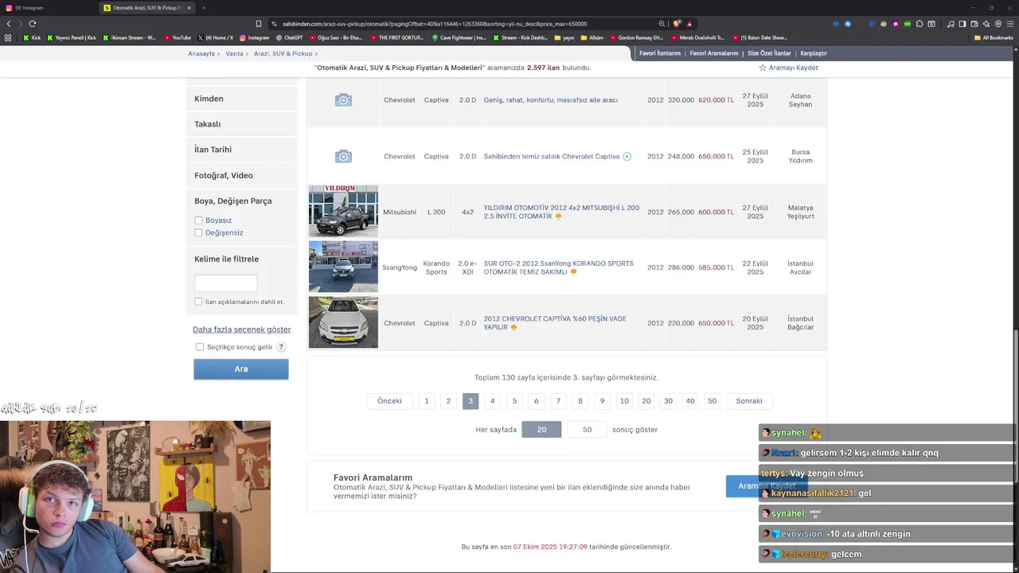1019x573 pixels.
Task: Open the (4) Home / X bookmark
Action: point(215,37)
